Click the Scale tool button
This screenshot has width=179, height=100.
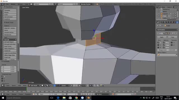pyautogui.click(x=10, y=15)
